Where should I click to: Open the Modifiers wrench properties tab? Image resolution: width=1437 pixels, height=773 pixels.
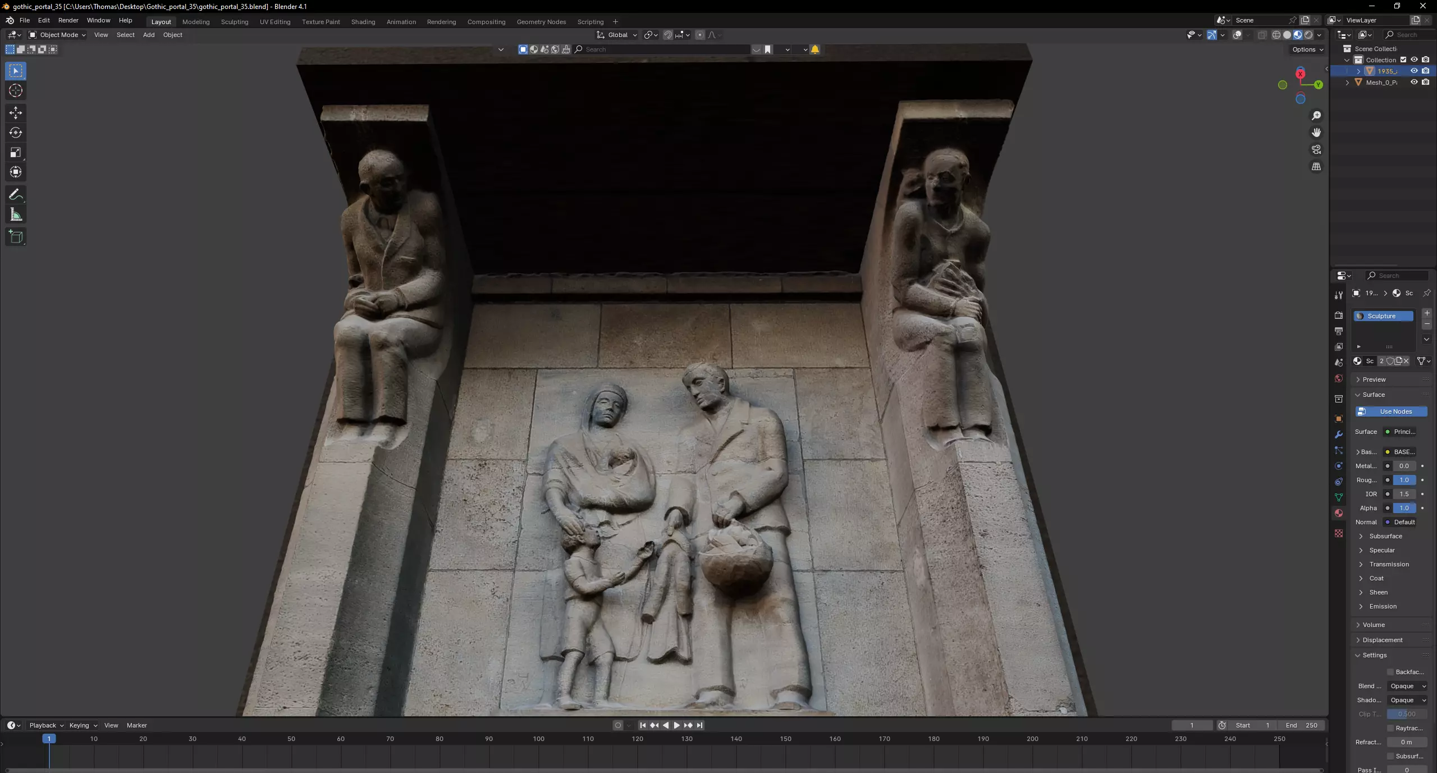point(1339,434)
